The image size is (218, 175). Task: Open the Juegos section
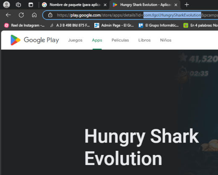tap(75, 40)
